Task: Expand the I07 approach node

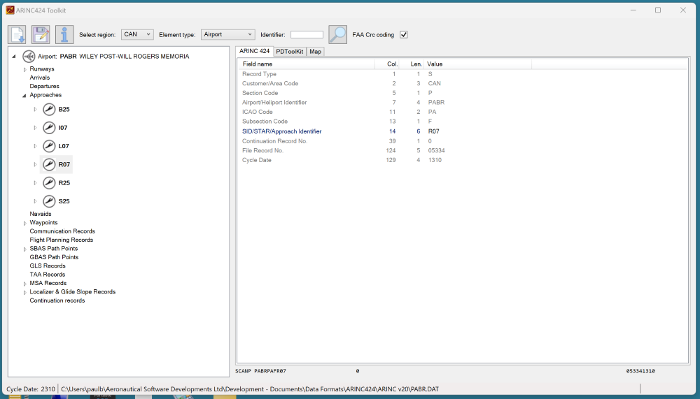Action: coord(35,127)
